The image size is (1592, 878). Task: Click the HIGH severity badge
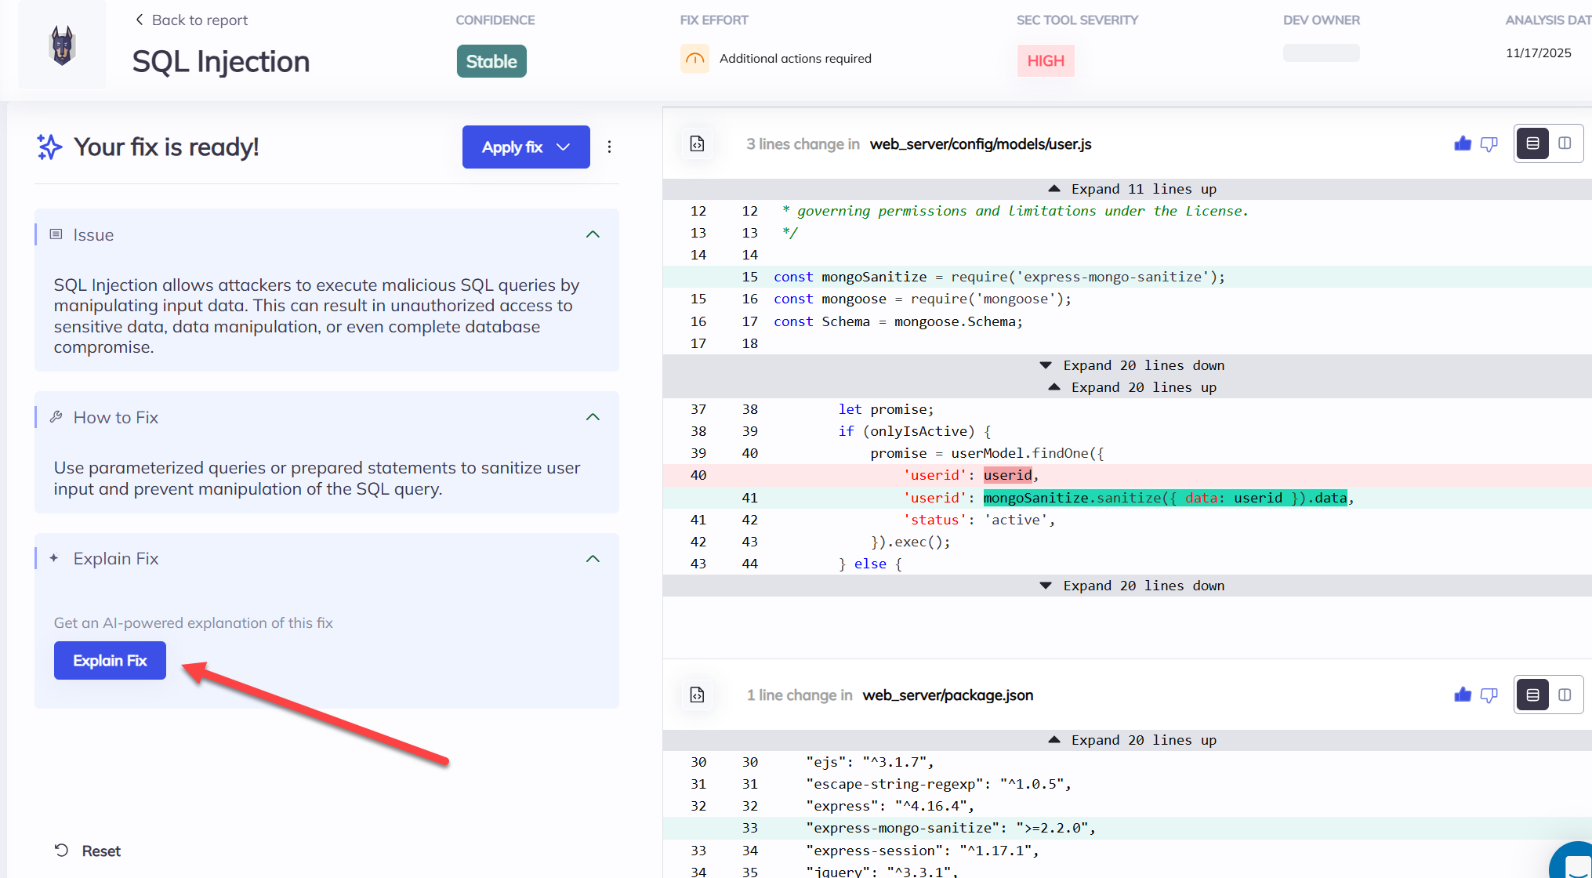(x=1045, y=60)
